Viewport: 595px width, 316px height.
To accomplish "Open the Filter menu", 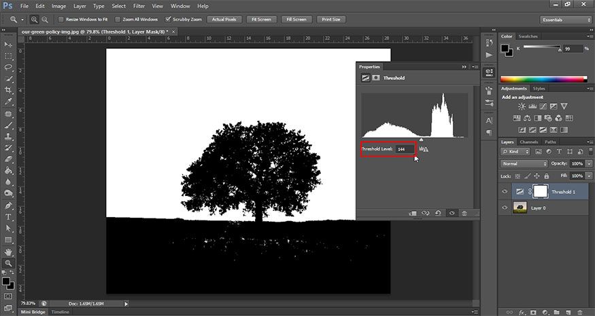I will [139, 6].
